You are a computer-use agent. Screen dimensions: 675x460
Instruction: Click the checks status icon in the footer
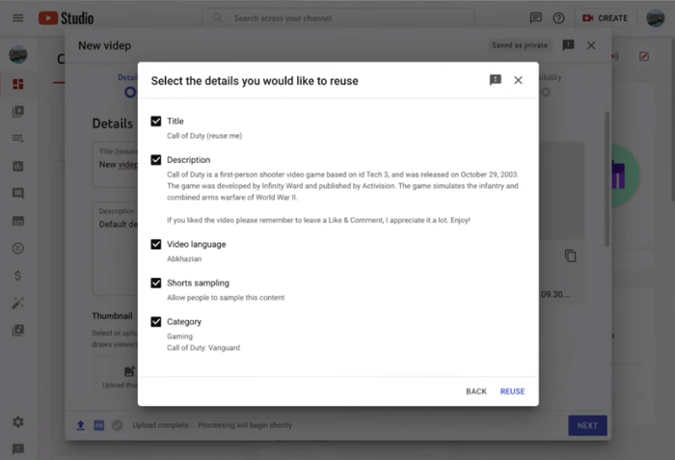[117, 425]
